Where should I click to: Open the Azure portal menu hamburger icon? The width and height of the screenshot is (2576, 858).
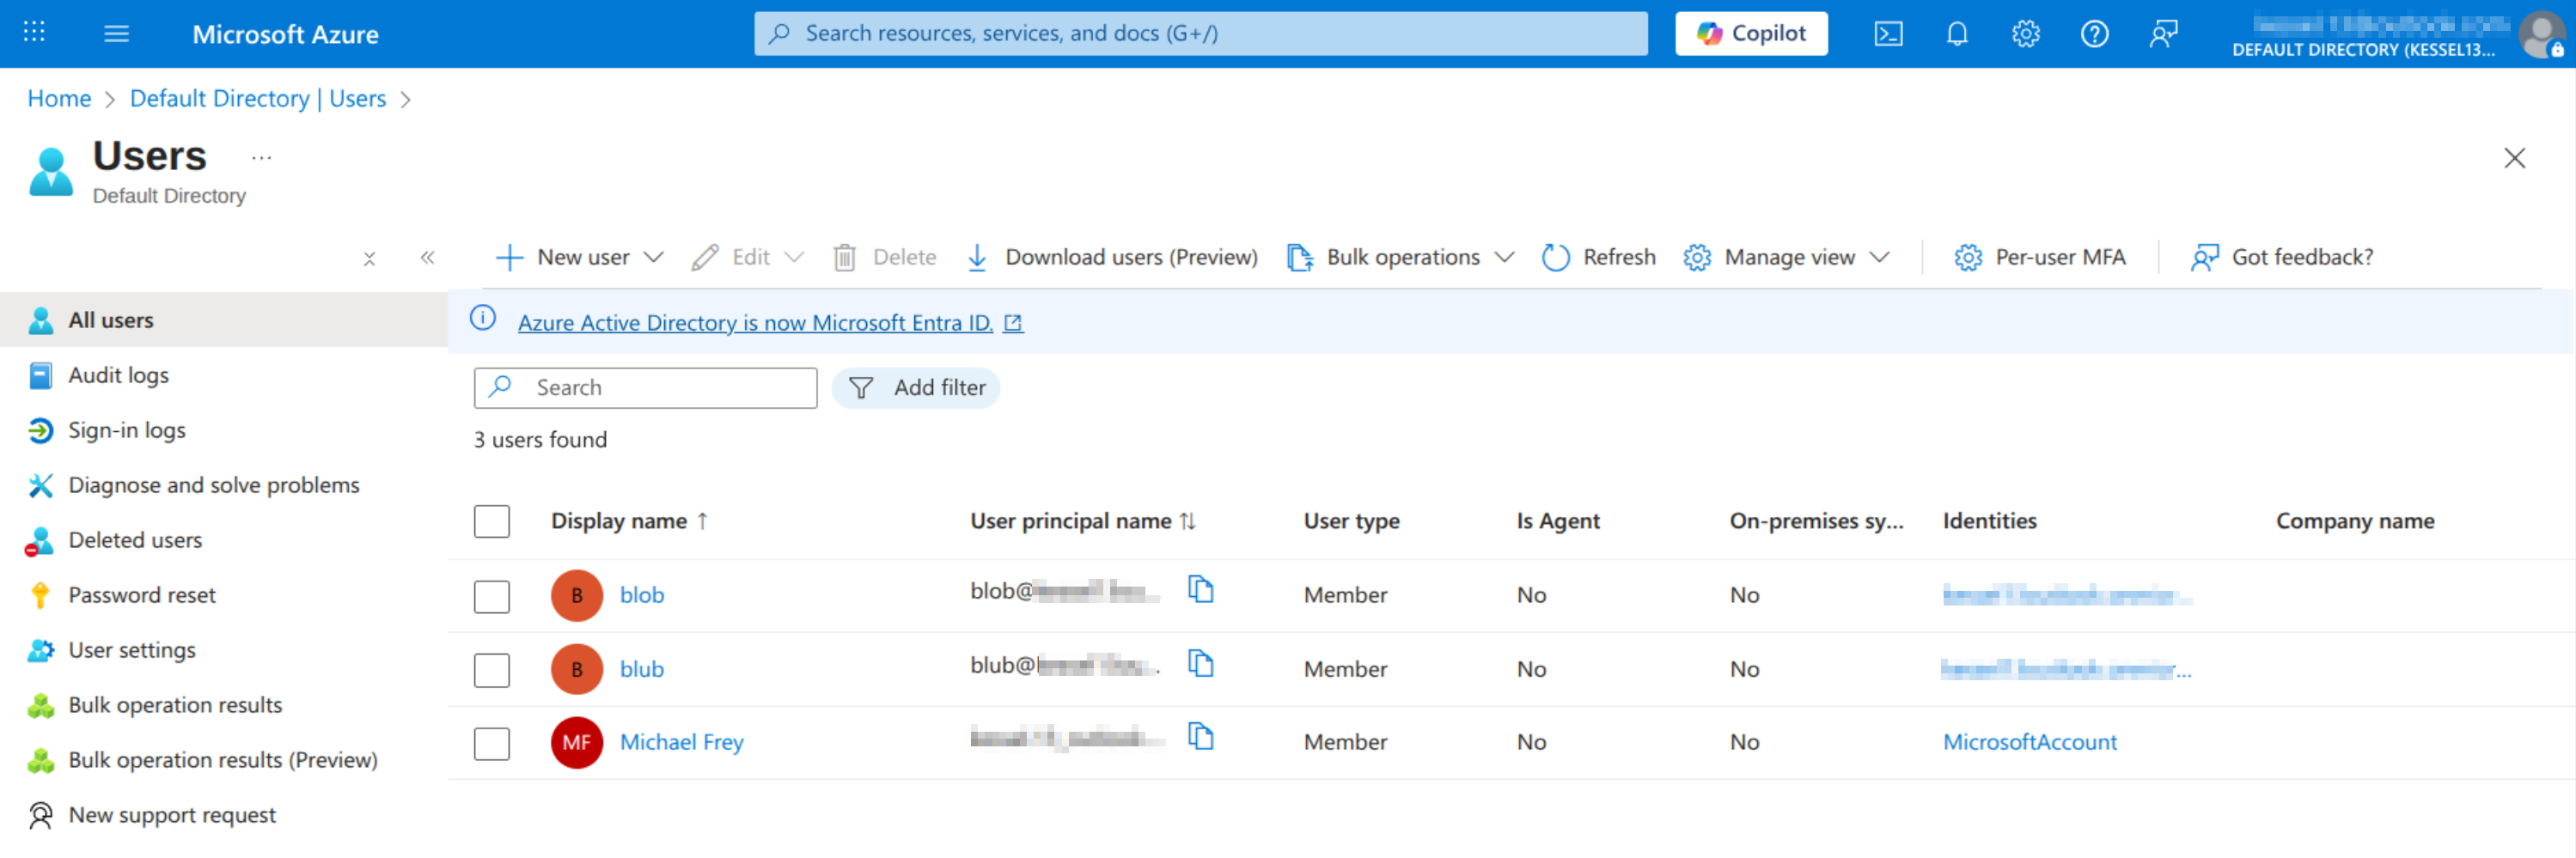tap(116, 33)
